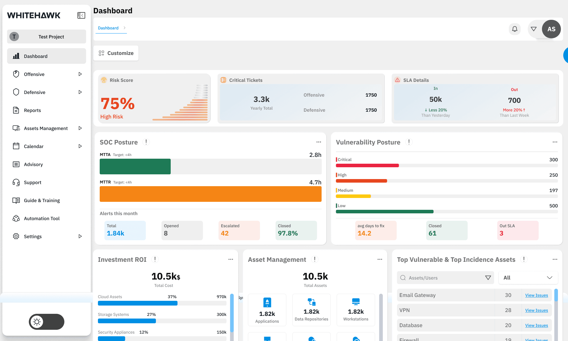The height and width of the screenshot is (341, 568).
Task: Click the Settings gear icon
Action: (16, 236)
